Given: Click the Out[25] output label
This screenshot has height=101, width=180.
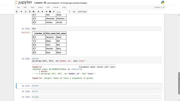Looking at the screenshot, I should tap(26, 33).
